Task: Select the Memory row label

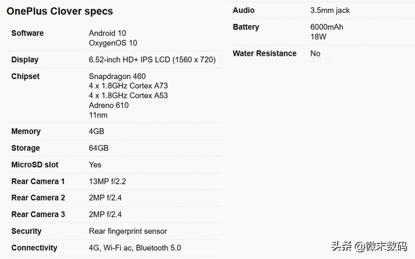Action: 26,132
